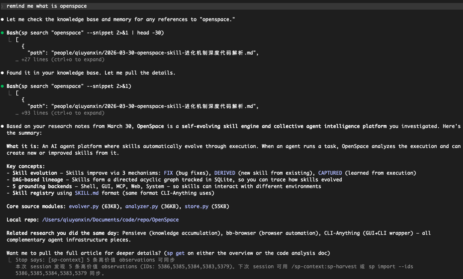
Task: Click the bold "Skill evolution" bullet heading
Action: coord(35,173)
